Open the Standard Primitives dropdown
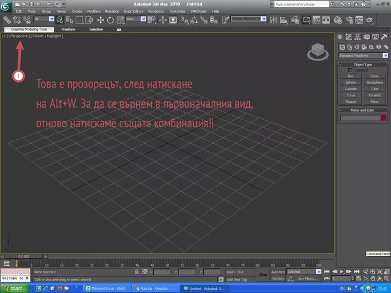This screenshot has width=391, height=293. (x=363, y=55)
